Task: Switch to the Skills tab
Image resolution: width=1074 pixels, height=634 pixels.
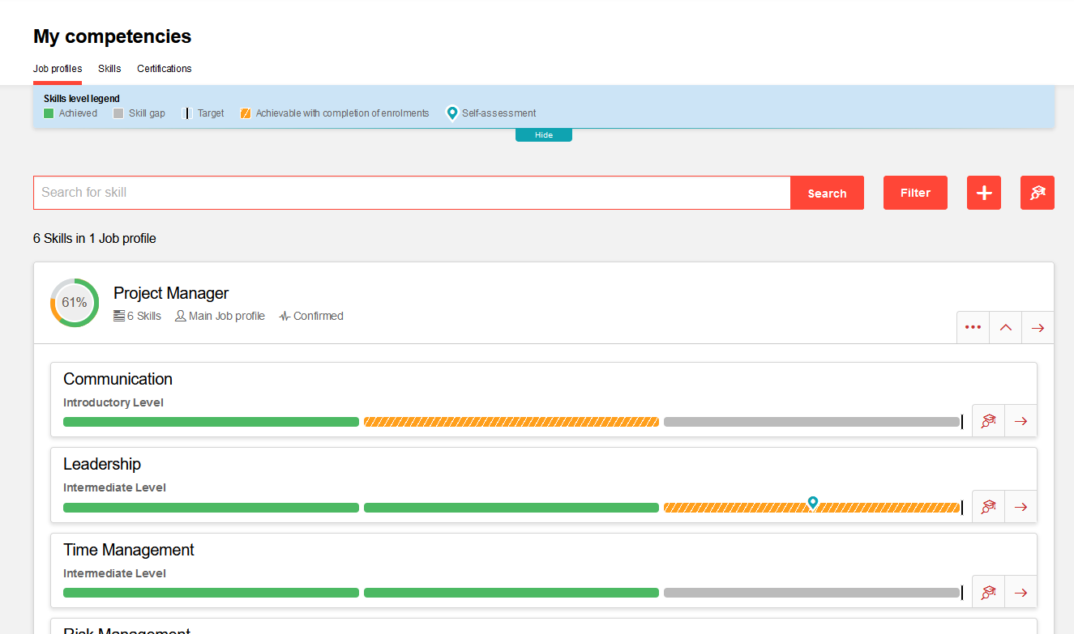Action: (109, 69)
